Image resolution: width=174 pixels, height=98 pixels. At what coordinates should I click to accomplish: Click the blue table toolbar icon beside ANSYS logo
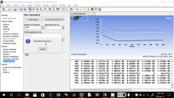click(x=96, y=9)
